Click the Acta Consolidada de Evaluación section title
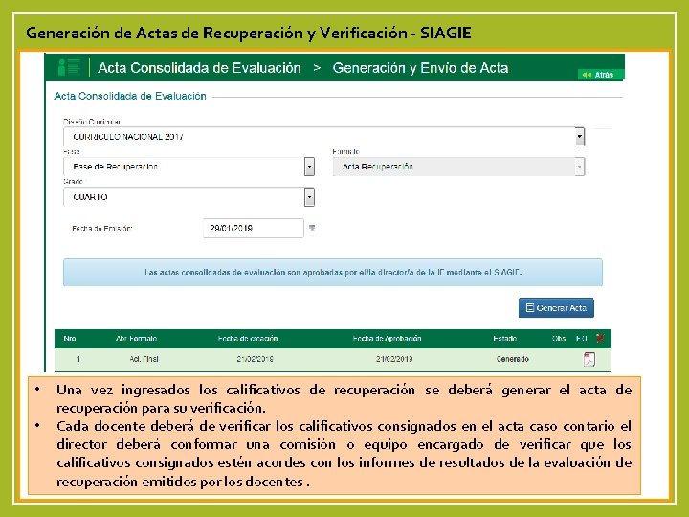 (130, 96)
